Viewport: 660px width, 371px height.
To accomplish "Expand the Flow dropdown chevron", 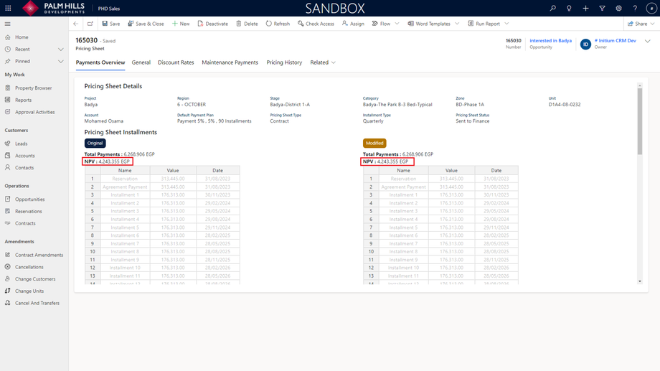I will (397, 24).
